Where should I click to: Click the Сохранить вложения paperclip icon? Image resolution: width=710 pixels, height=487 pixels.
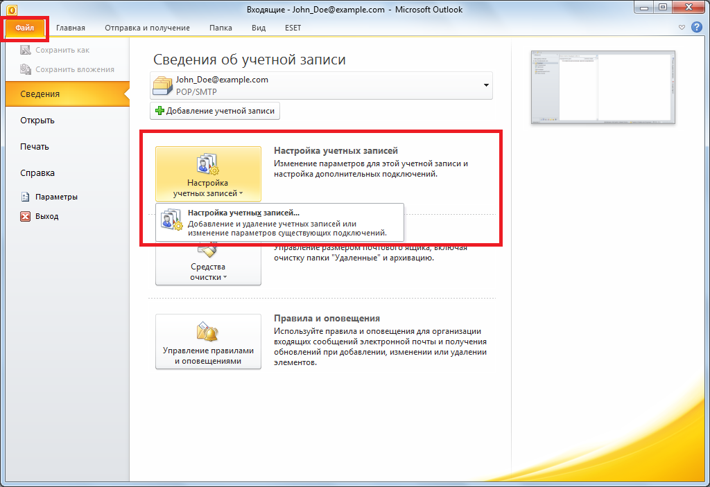point(26,69)
